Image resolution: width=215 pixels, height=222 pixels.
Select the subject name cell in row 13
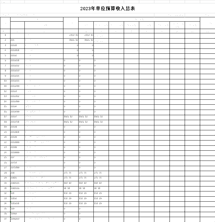coord(44,97)
